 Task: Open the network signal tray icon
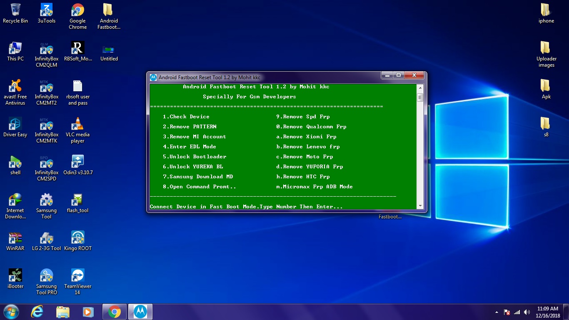click(517, 312)
